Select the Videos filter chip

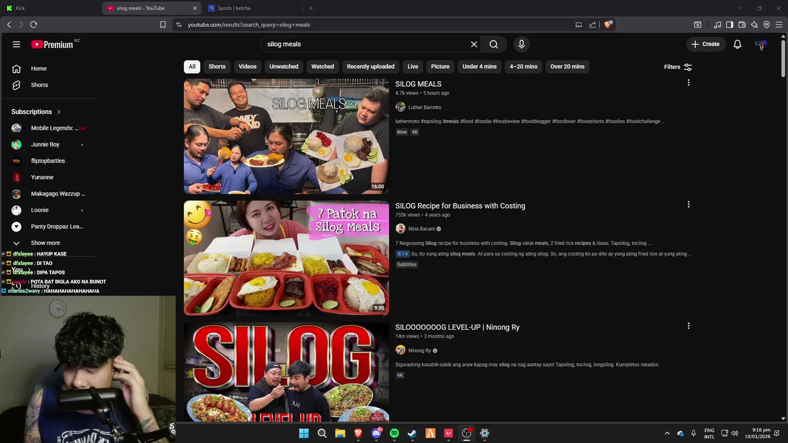click(247, 66)
